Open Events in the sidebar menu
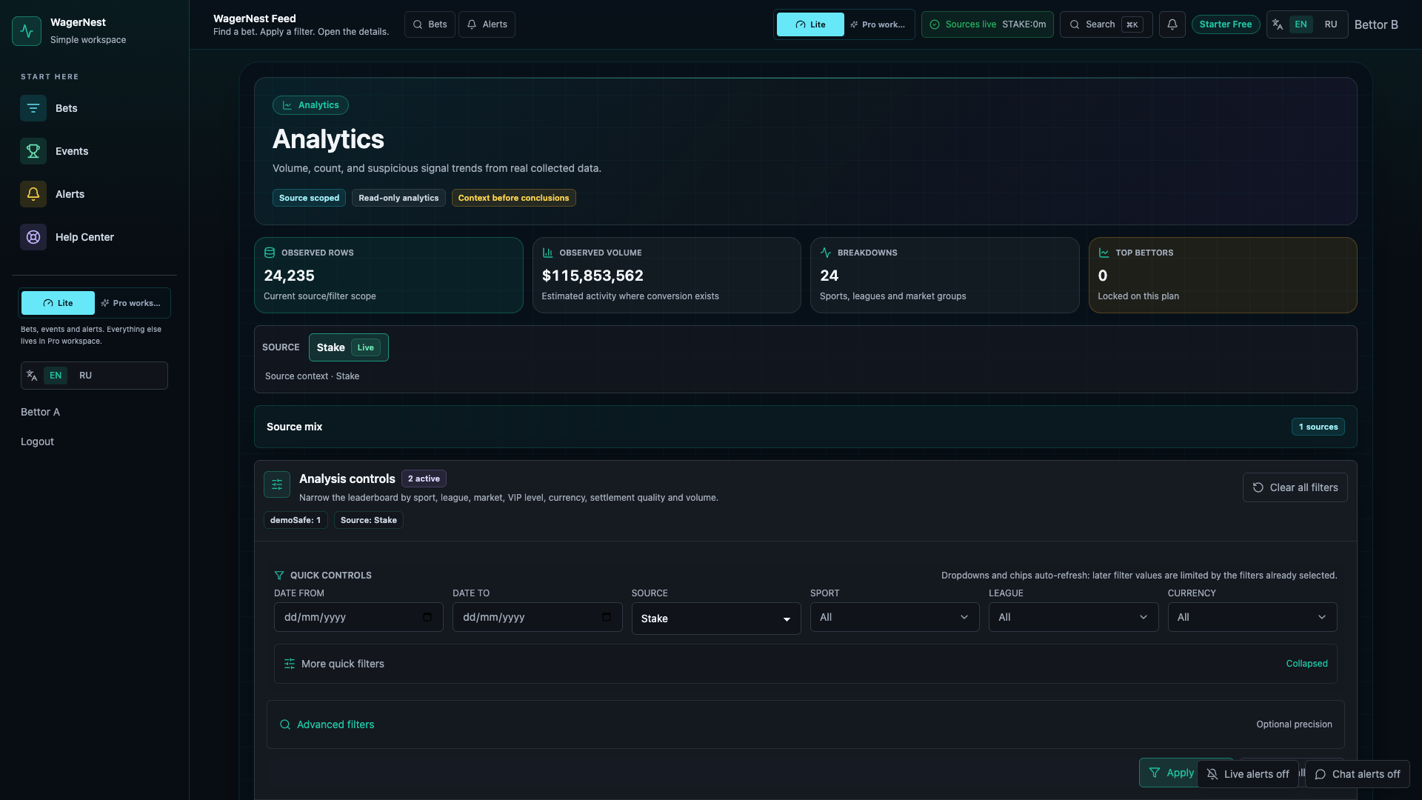1422x800 pixels. pos(94,151)
